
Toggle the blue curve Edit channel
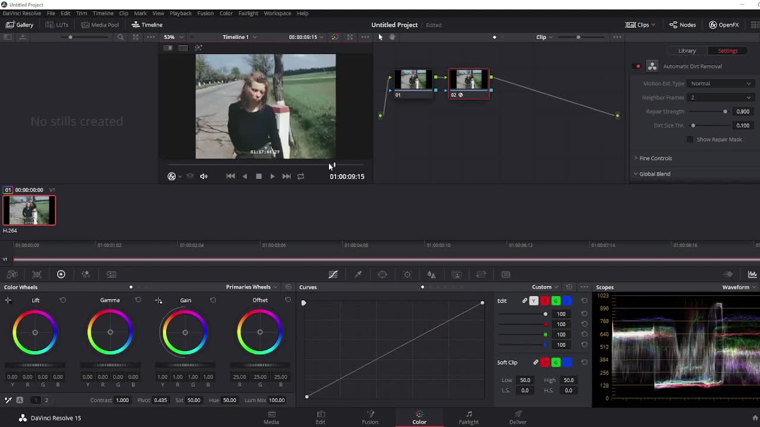[x=567, y=301]
